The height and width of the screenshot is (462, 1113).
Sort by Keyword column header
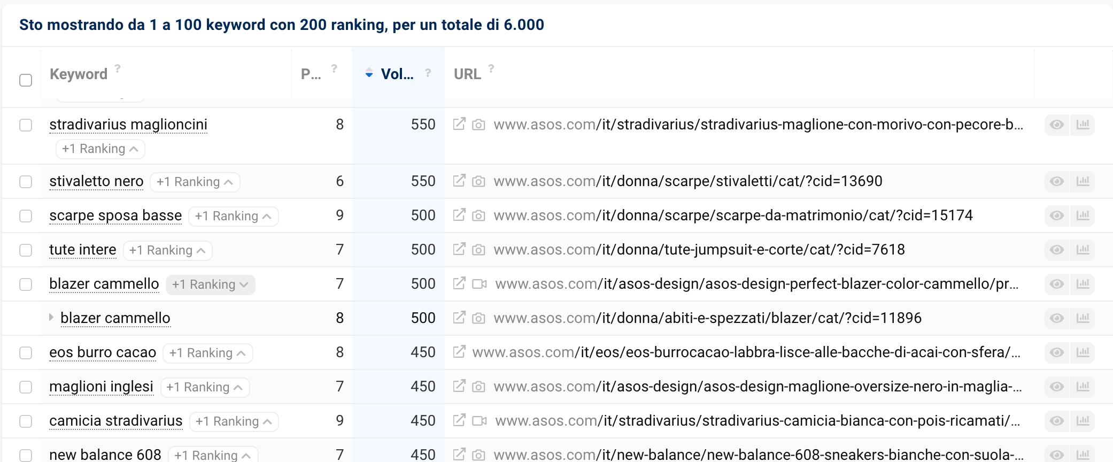tap(79, 74)
